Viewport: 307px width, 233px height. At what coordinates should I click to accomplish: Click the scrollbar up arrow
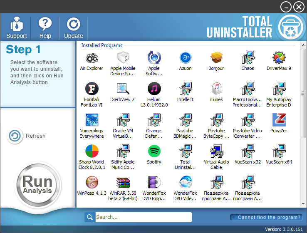pyautogui.click(x=303, y=45)
